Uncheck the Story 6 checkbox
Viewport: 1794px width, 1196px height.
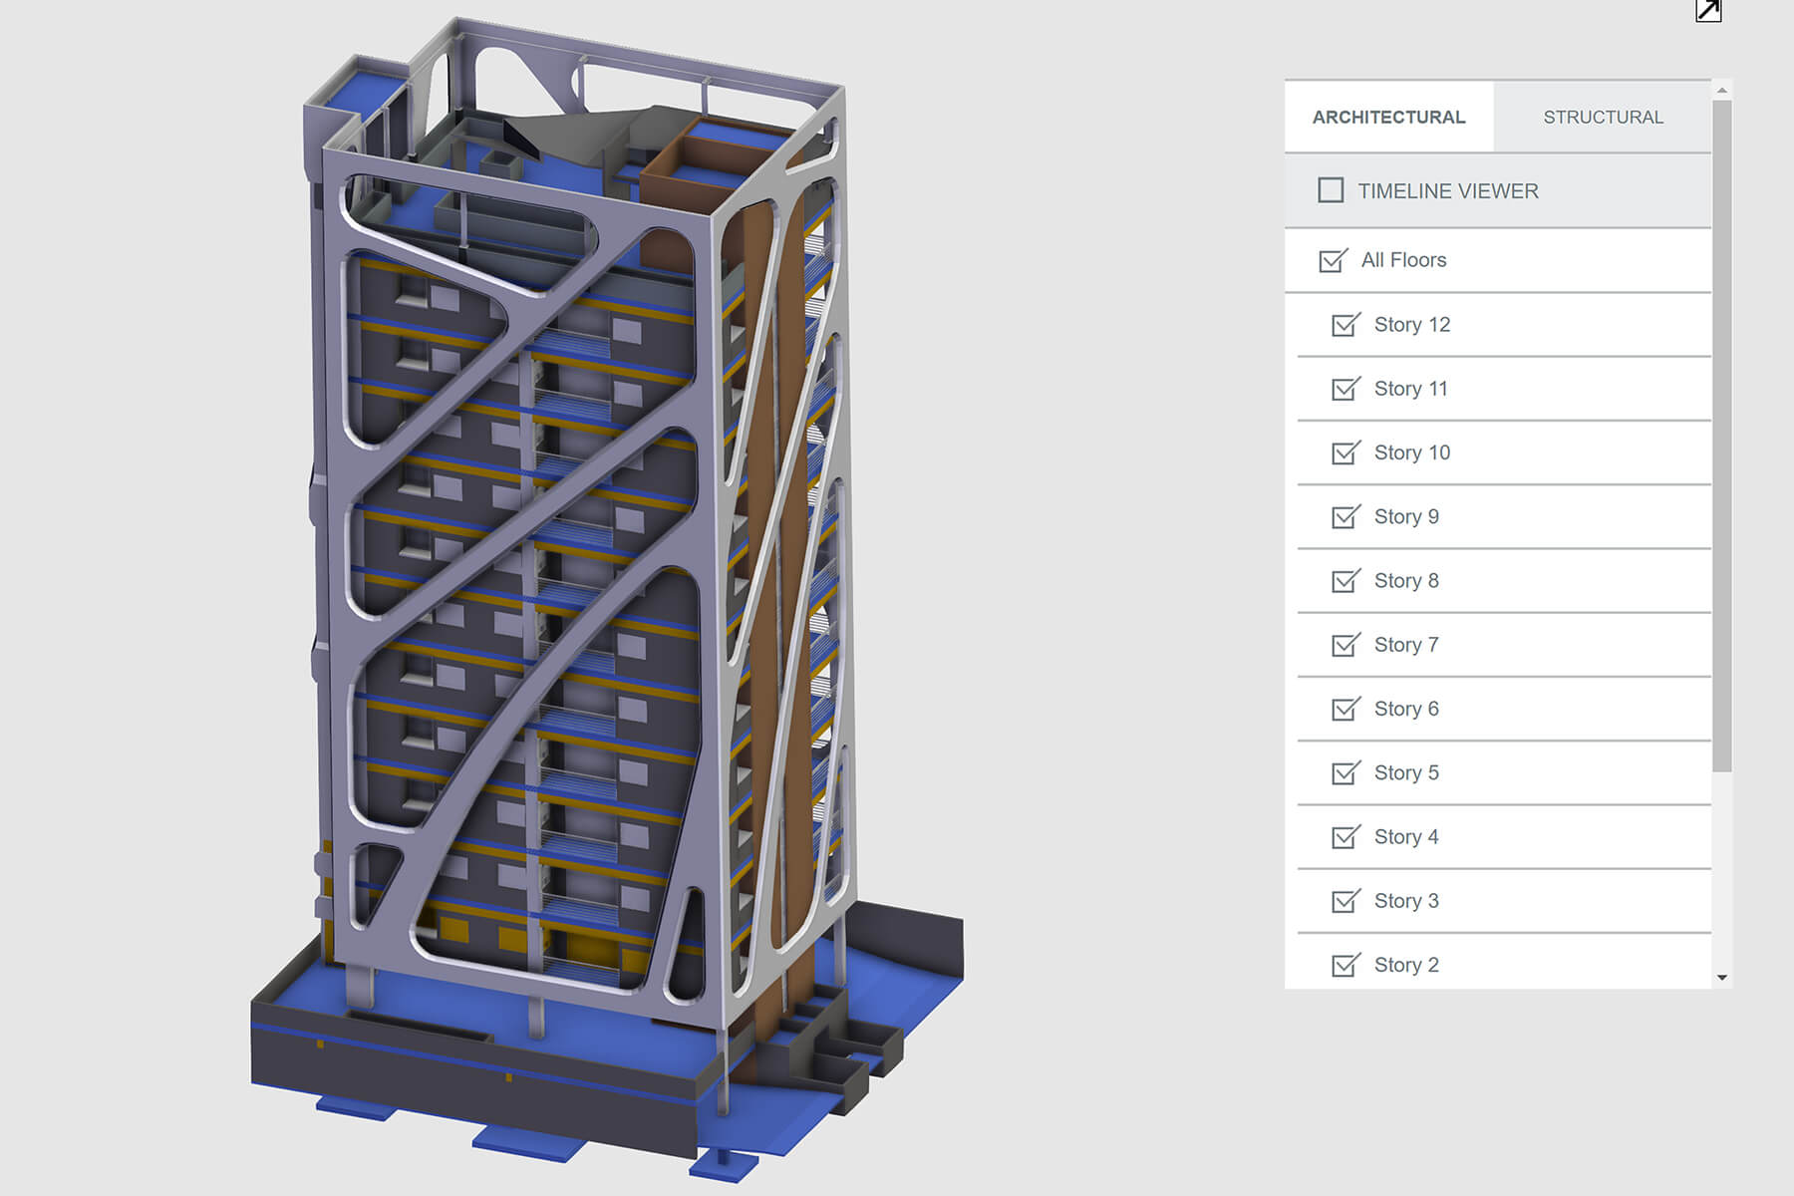tap(1345, 710)
